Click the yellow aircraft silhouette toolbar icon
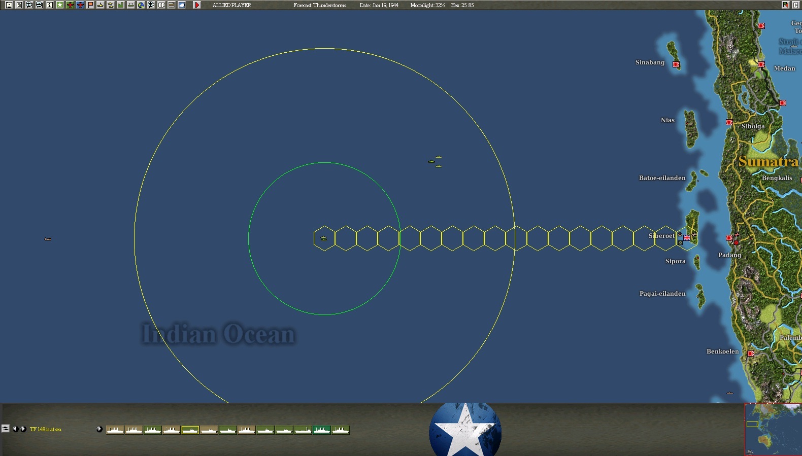802x456 pixels. 101,5
